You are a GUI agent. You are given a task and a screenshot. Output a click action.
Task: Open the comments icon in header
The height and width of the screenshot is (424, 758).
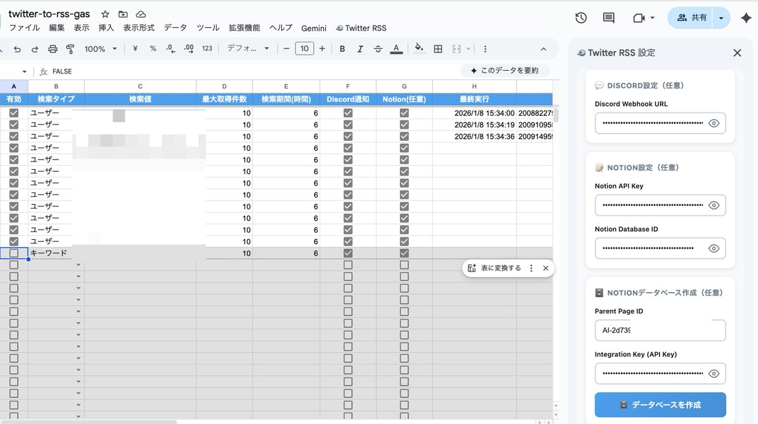click(609, 18)
